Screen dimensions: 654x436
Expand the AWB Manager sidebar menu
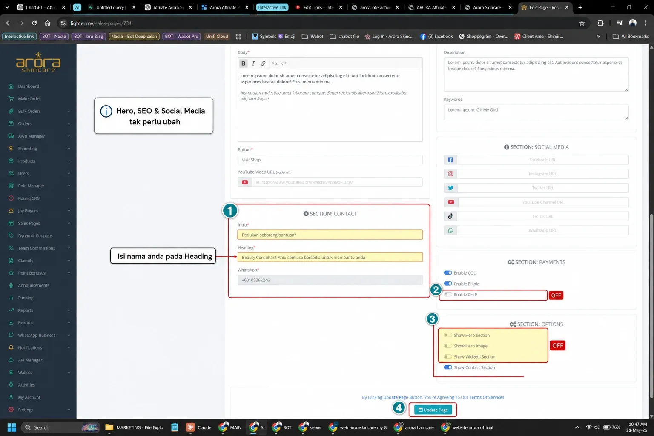click(x=38, y=136)
